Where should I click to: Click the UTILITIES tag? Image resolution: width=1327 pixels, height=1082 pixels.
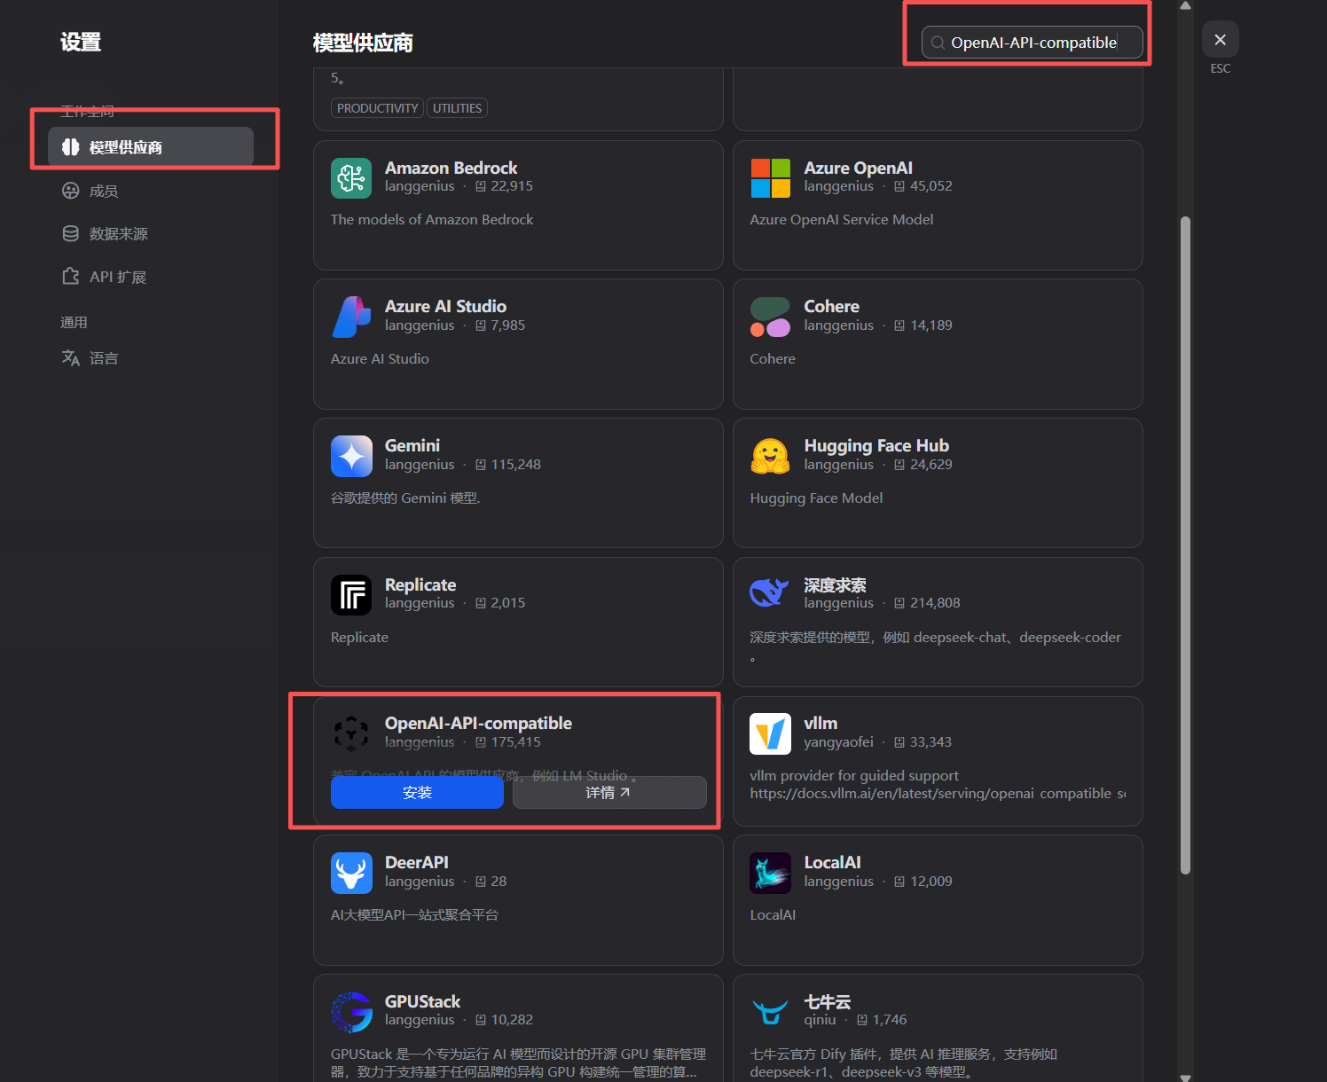pyautogui.click(x=458, y=108)
